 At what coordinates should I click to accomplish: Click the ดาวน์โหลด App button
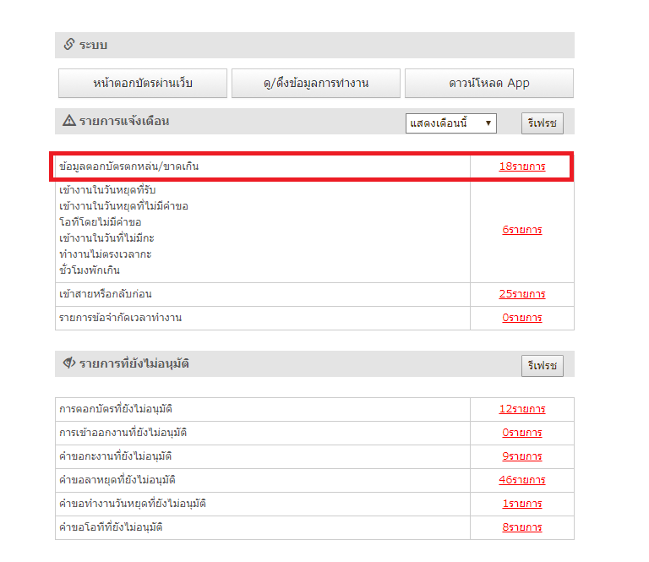pos(488,83)
